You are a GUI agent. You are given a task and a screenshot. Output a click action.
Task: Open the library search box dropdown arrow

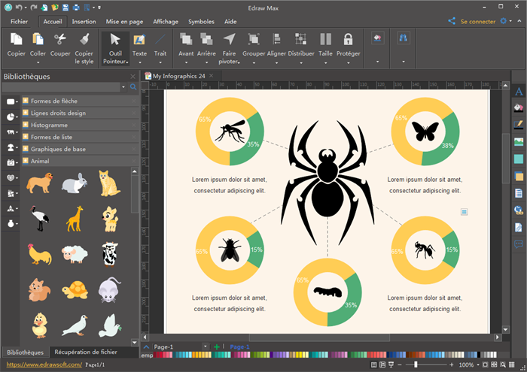123,87
